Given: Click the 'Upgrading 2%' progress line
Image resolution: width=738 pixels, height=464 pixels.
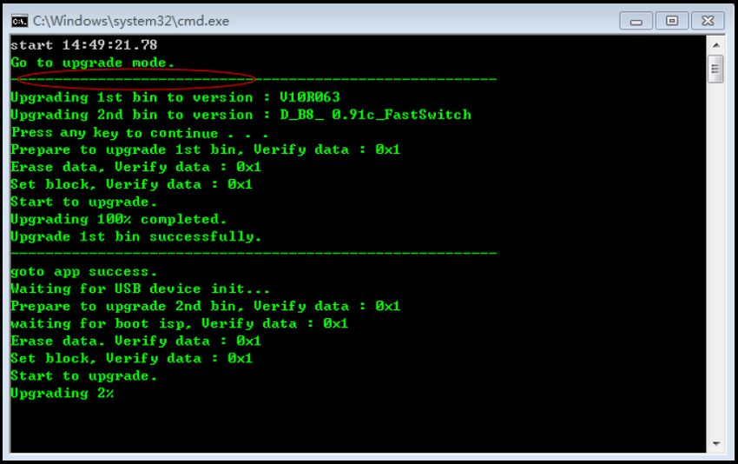Looking at the screenshot, I should (x=63, y=394).
